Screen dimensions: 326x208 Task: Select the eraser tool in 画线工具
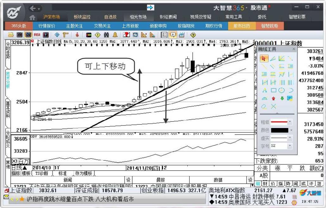point(264,107)
